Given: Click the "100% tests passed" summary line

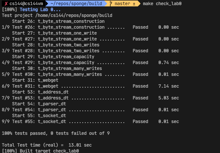Looking at the screenshot, I should pos(56,133).
